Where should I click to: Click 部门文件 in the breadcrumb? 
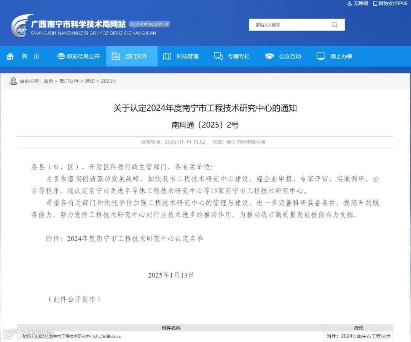[69, 81]
